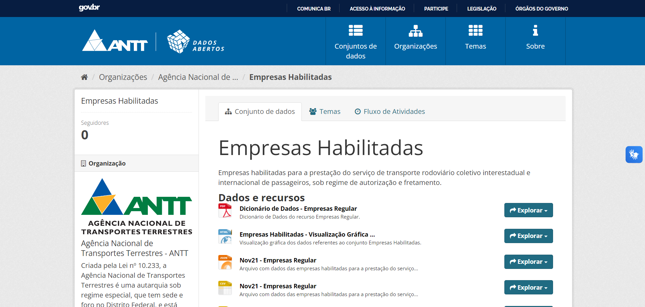Click the ANTT Dados Abertos header logo
Viewport: 645px width, 307px height.
pyautogui.click(x=153, y=41)
